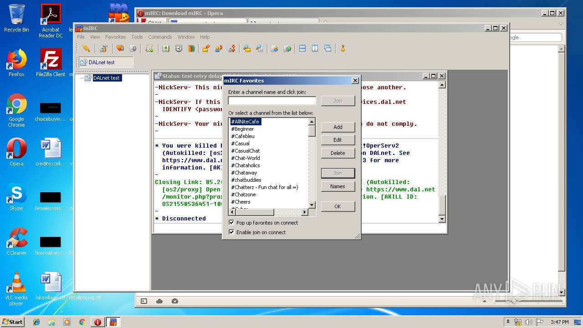Open the Help menu in mIRC
Viewport: 583px width, 328px height.
pos(205,37)
